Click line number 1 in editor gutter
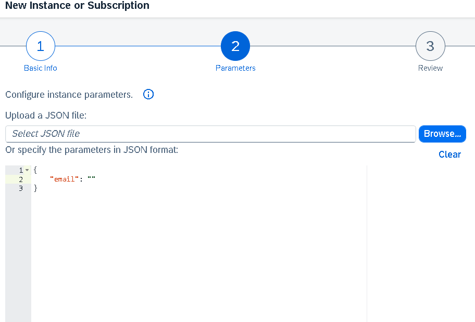475x322 pixels. (x=21, y=171)
